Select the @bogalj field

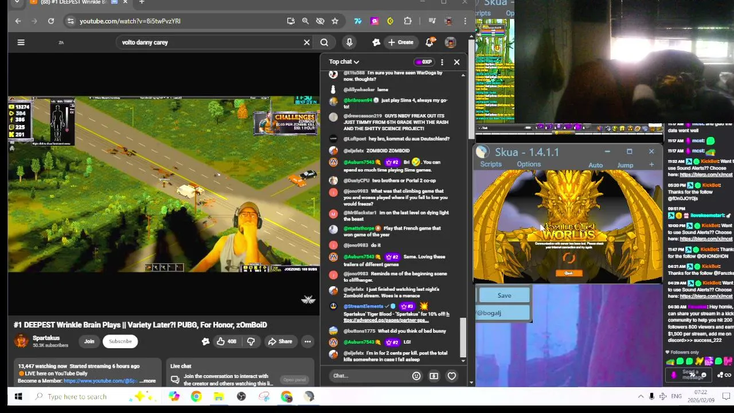click(x=503, y=313)
